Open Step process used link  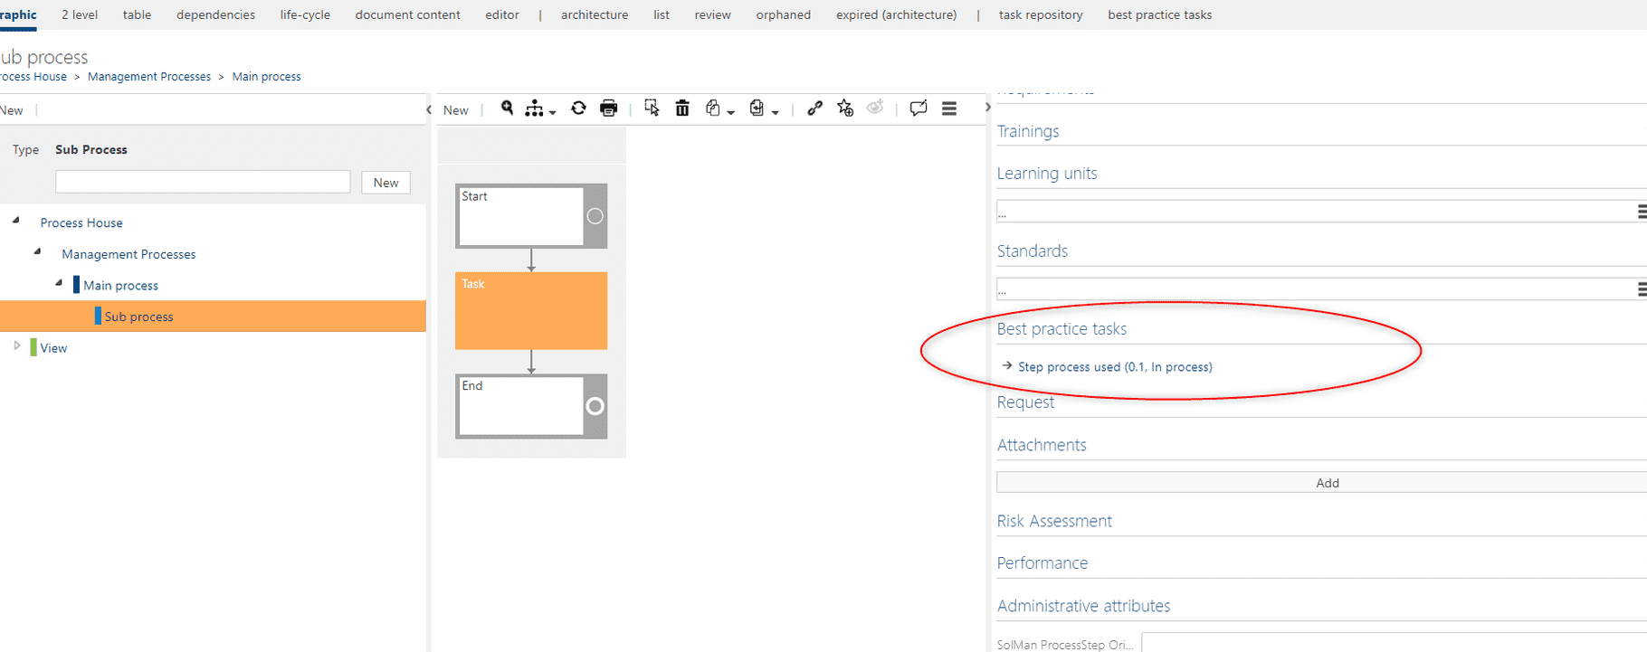[1115, 367]
